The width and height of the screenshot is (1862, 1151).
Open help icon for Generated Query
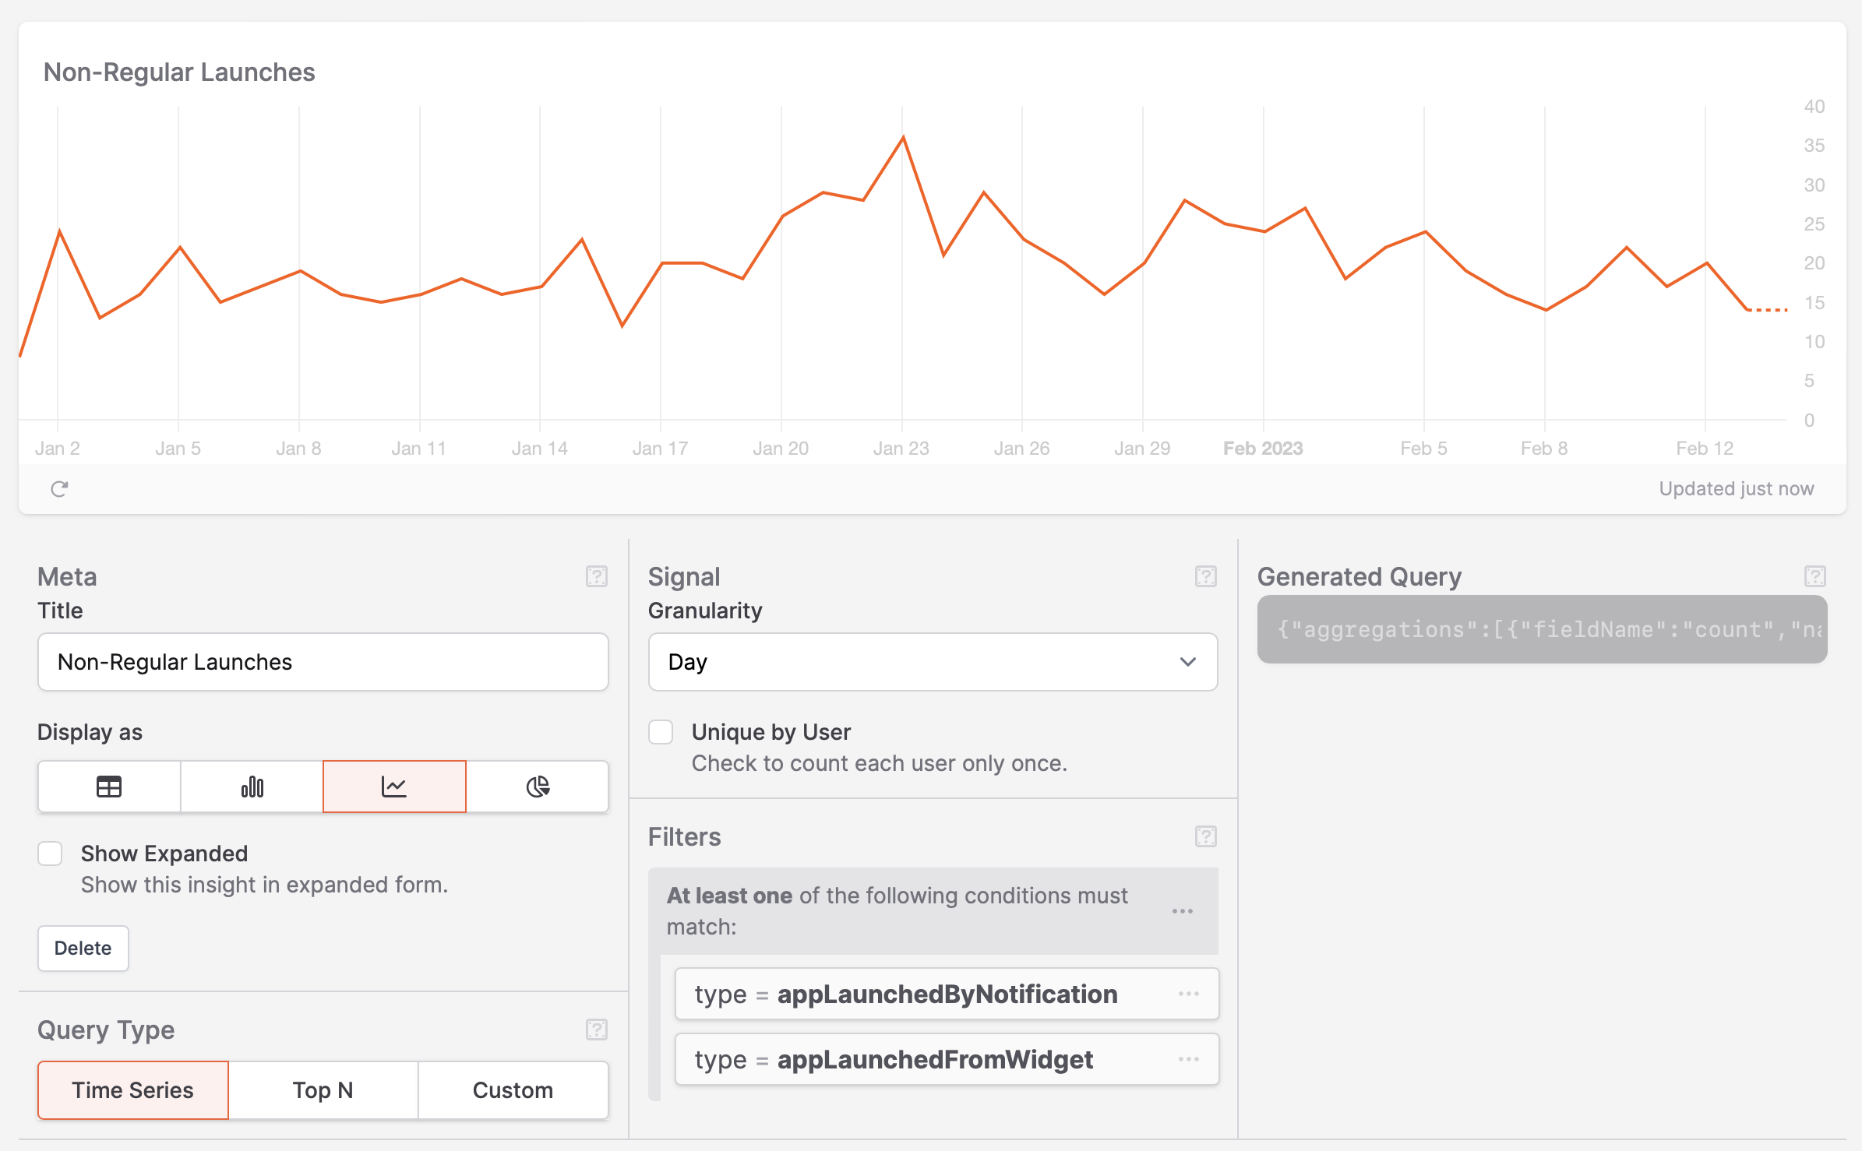(1814, 576)
